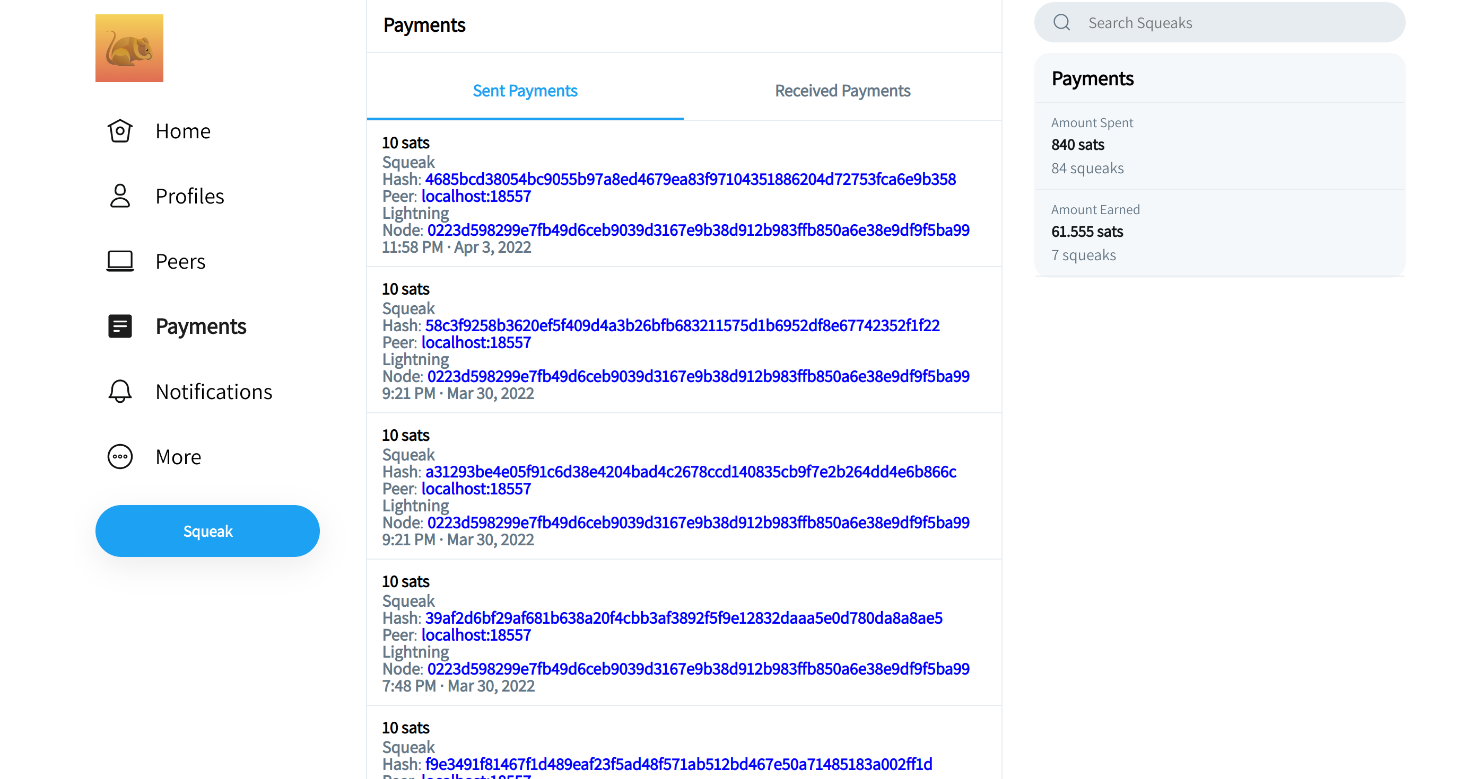Click timestamp 7:48 PM · Mar 30, 2022
1481x779 pixels.
pos(458,686)
